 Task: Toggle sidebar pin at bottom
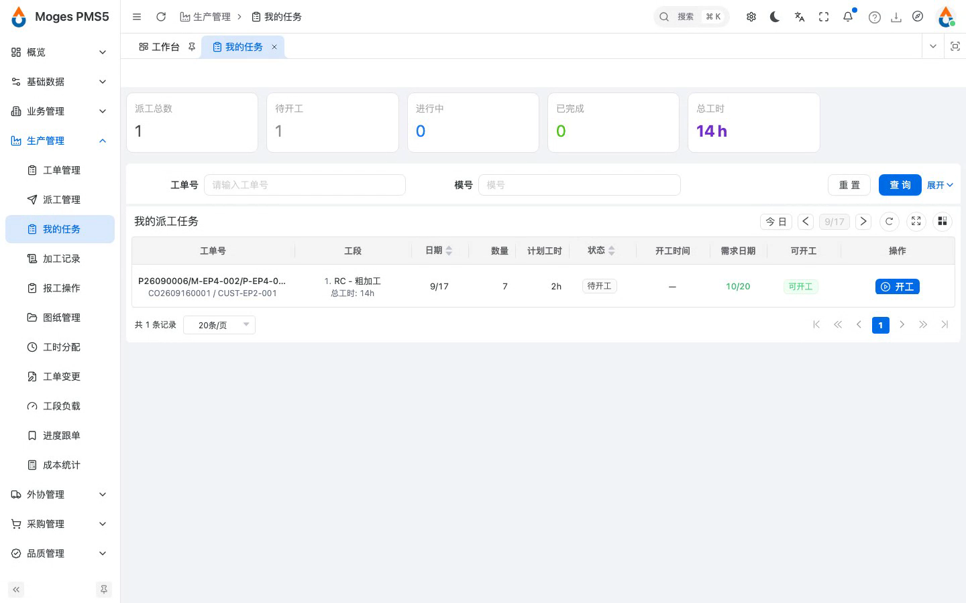tap(103, 590)
